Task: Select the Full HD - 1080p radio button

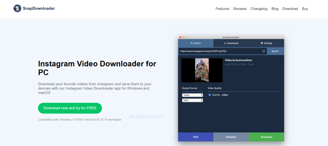Action: [x=210, y=95]
